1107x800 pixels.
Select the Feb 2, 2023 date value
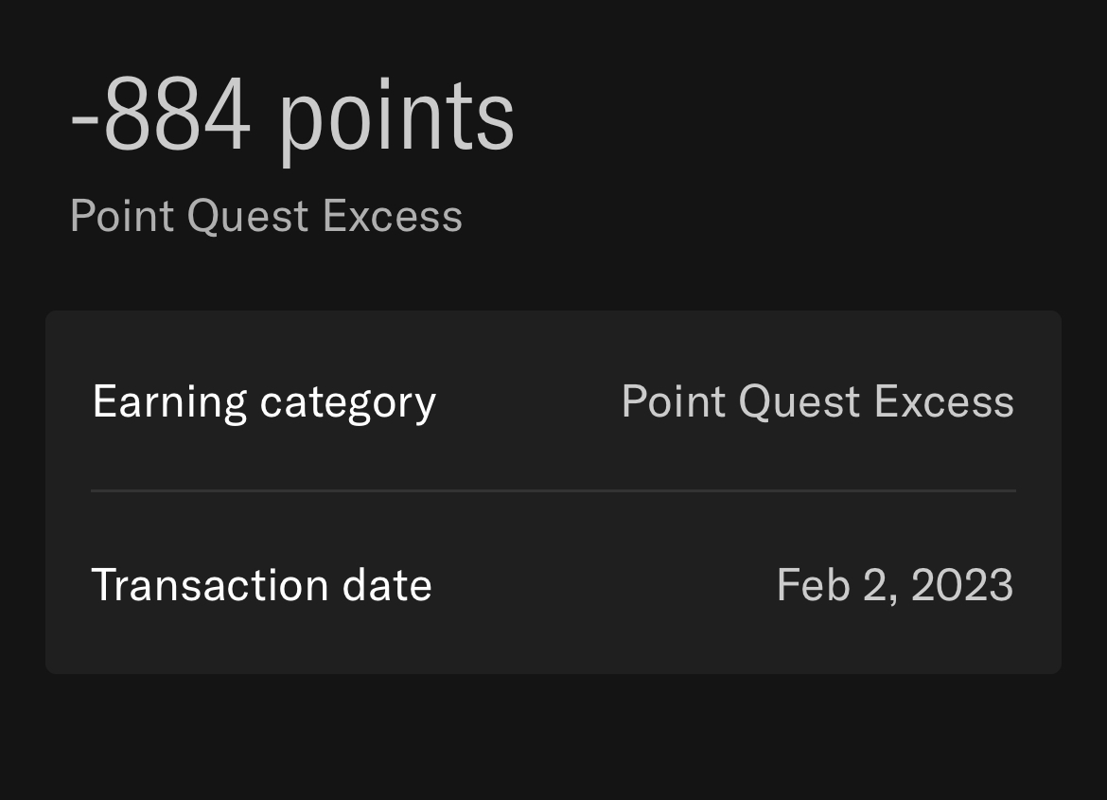click(x=894, y=584)
